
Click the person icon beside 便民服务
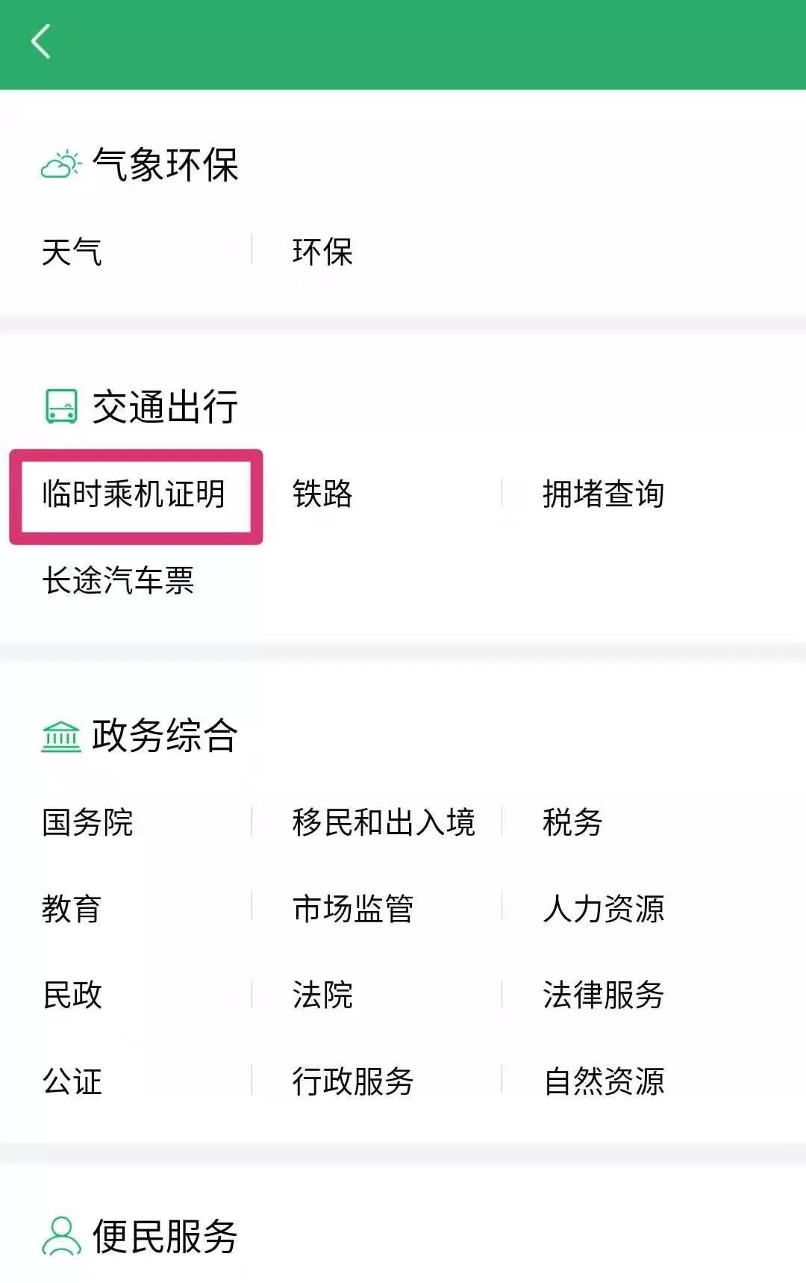click(61, 1236)
